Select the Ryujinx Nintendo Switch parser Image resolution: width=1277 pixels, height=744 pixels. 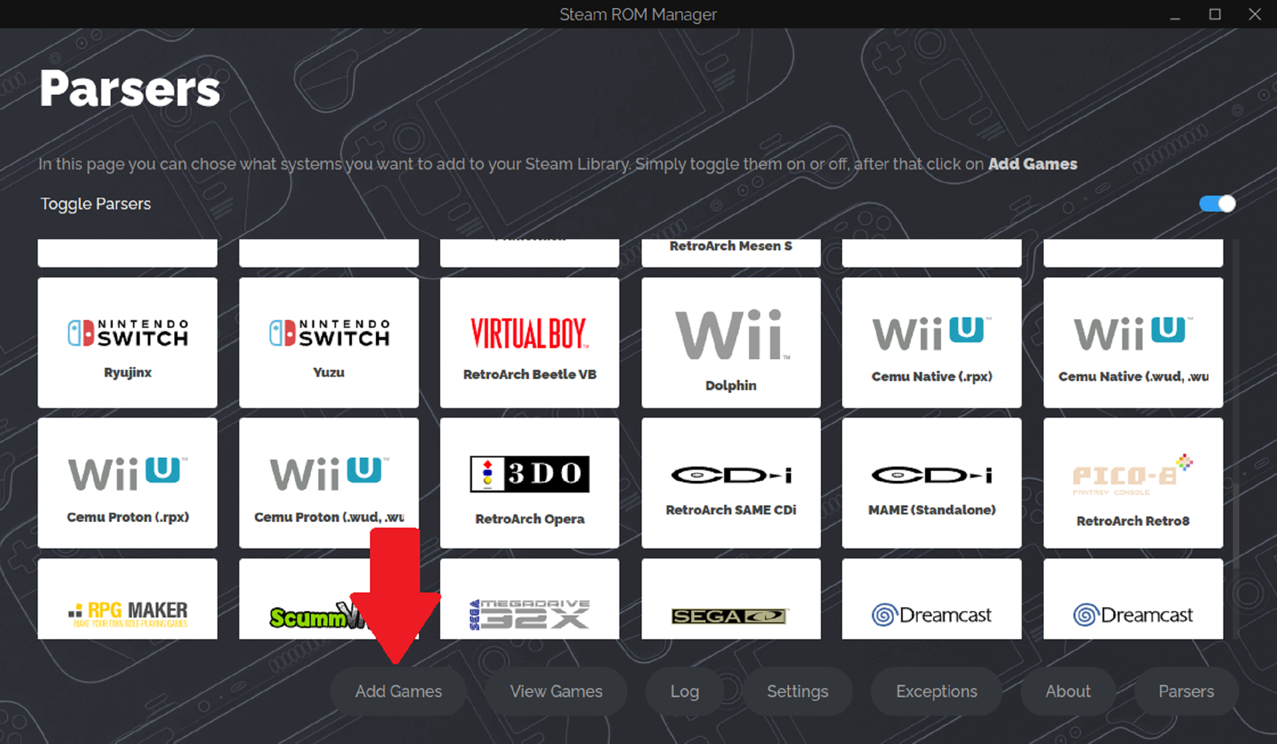pyautogui.click(x=127, y=343)
